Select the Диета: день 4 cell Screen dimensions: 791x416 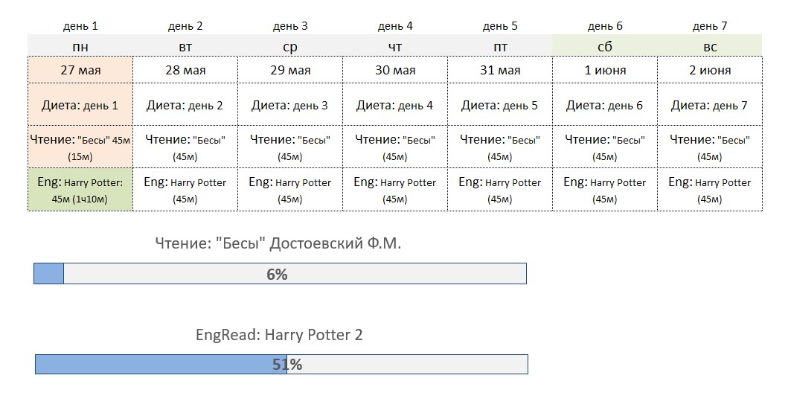point(395,105)
